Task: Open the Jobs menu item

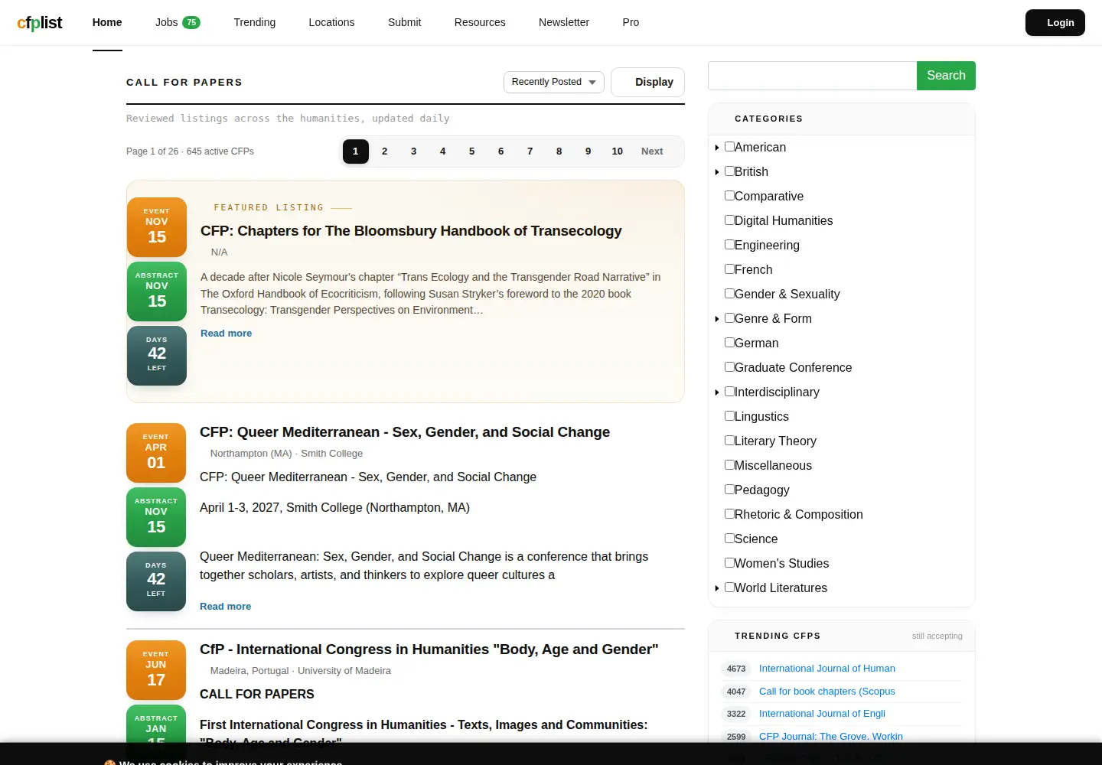Action: click(178, 22)
